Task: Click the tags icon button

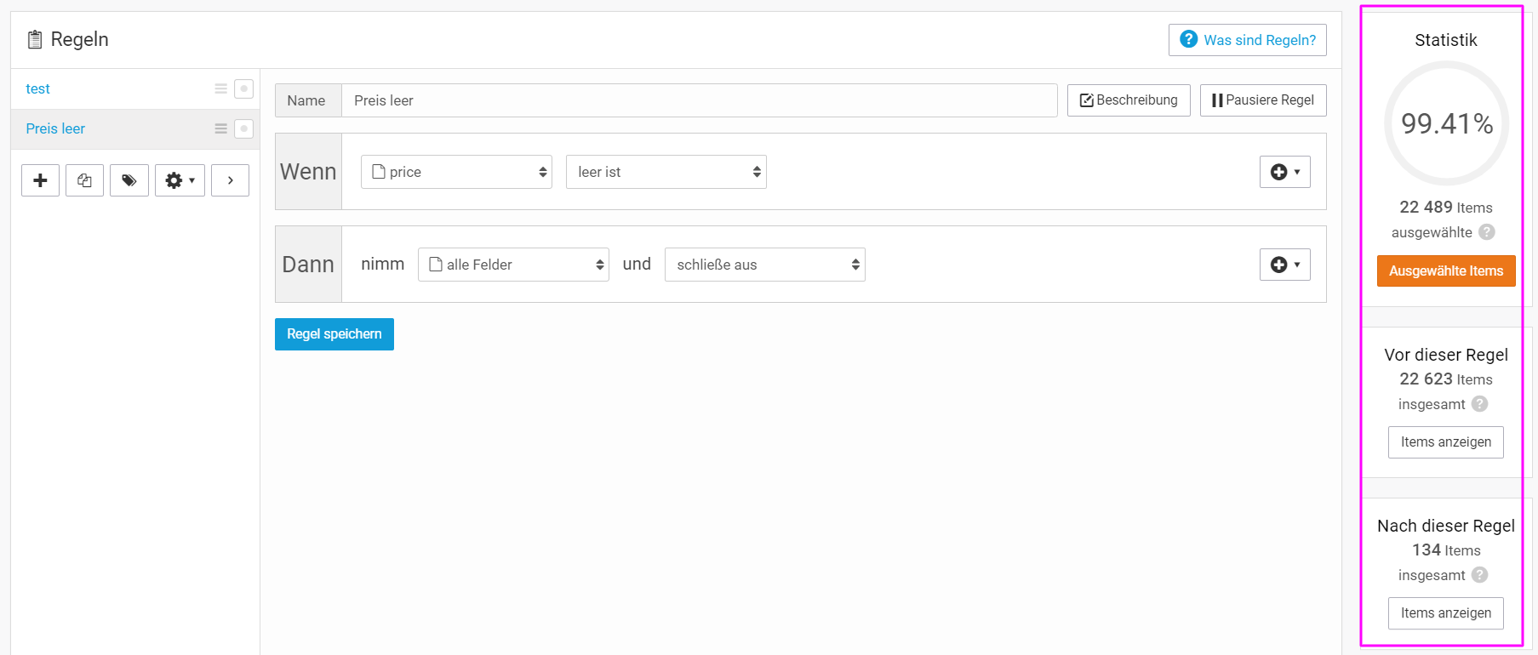Action: pyautogui.click(x=129, y=180)
